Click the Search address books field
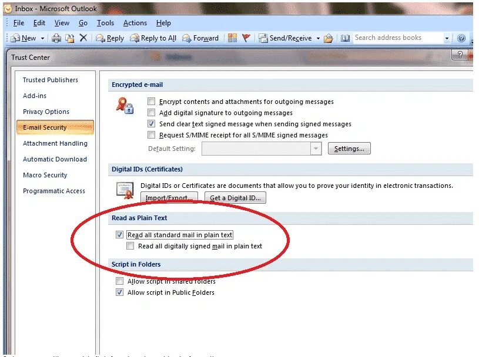The image size is (479, 357). [x=398, y=38]
